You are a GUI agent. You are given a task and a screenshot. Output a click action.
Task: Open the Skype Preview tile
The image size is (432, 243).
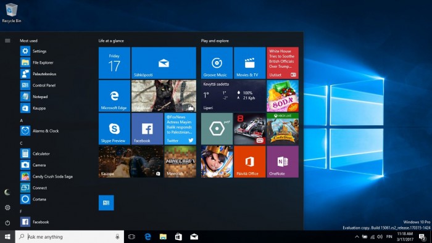(x=114, y=129)
